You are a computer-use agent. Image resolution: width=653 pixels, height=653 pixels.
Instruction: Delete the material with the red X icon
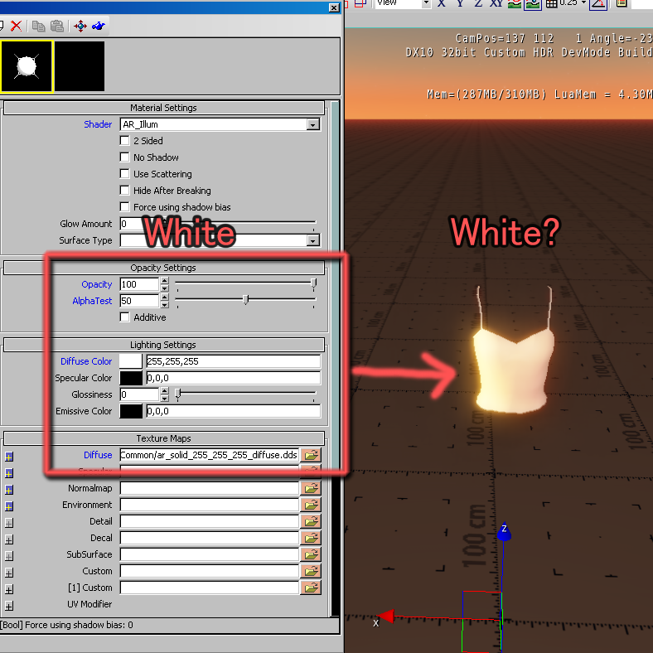pyautogui.click(x=16, y=26)
